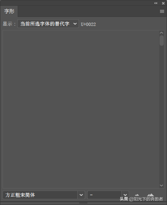Click the 方正粗宋简体 font family field
167x205 pixels.
point(40,195)
